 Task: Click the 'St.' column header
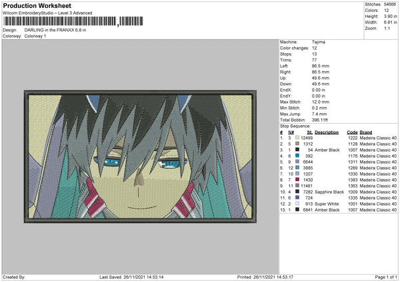[310, 132]
